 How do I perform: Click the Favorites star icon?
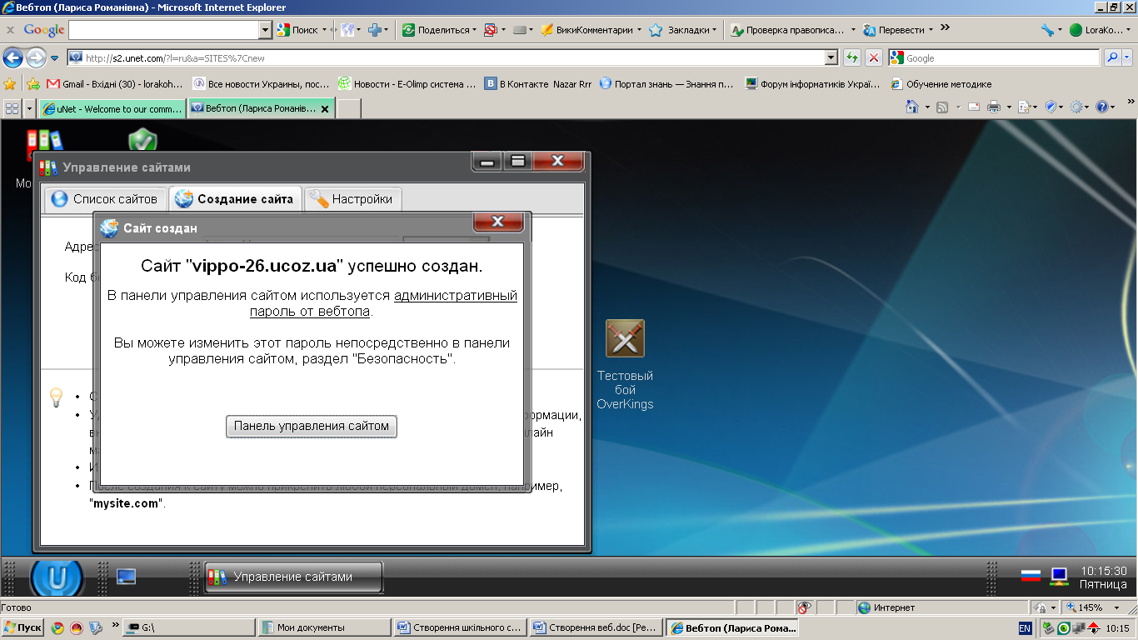[x=10, y=84]
